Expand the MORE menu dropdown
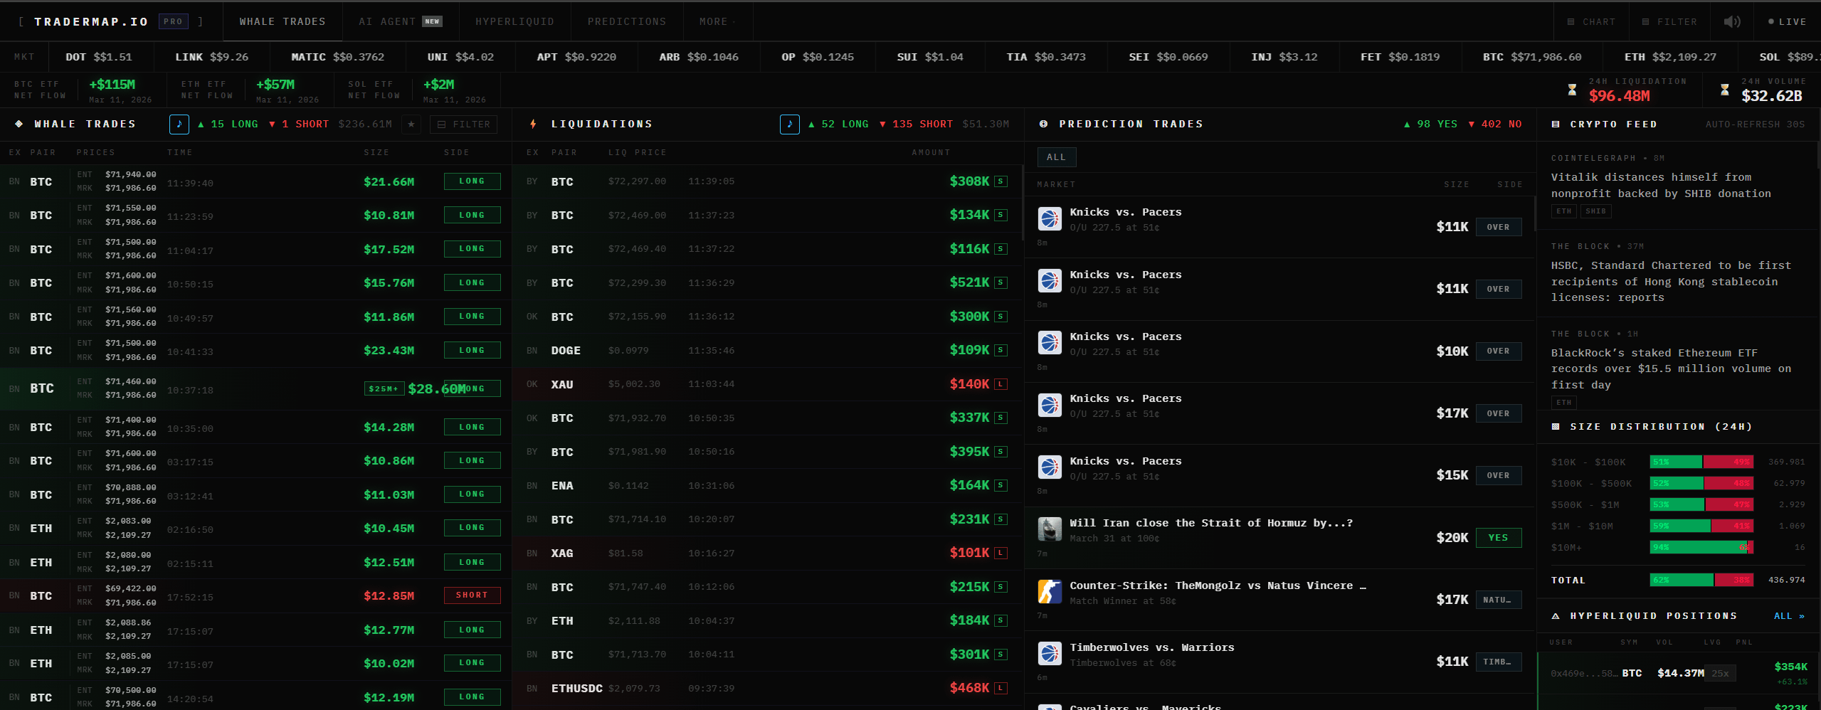This screenshot has height=710, width=1821. click(717, 22)
